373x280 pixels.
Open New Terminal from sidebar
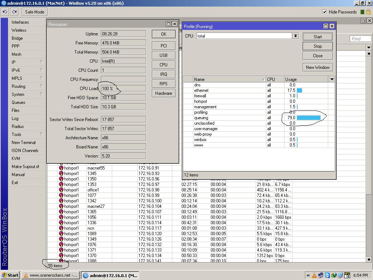coord(24,143)
